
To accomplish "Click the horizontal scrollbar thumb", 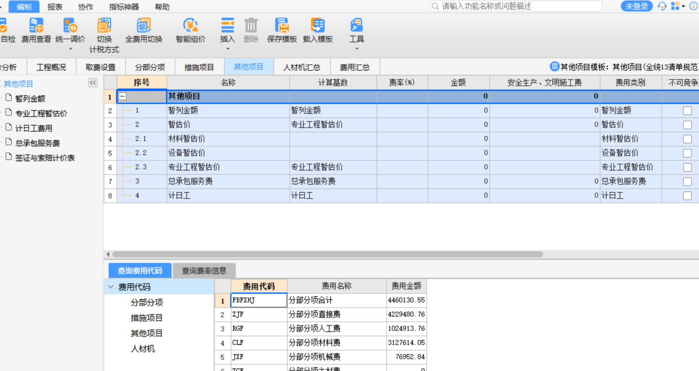I will (327, 254).
